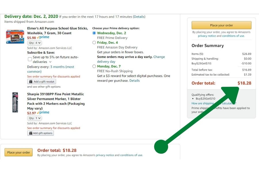Click the bottom Place your order button

pyautogui.click(x=18, y=152)
